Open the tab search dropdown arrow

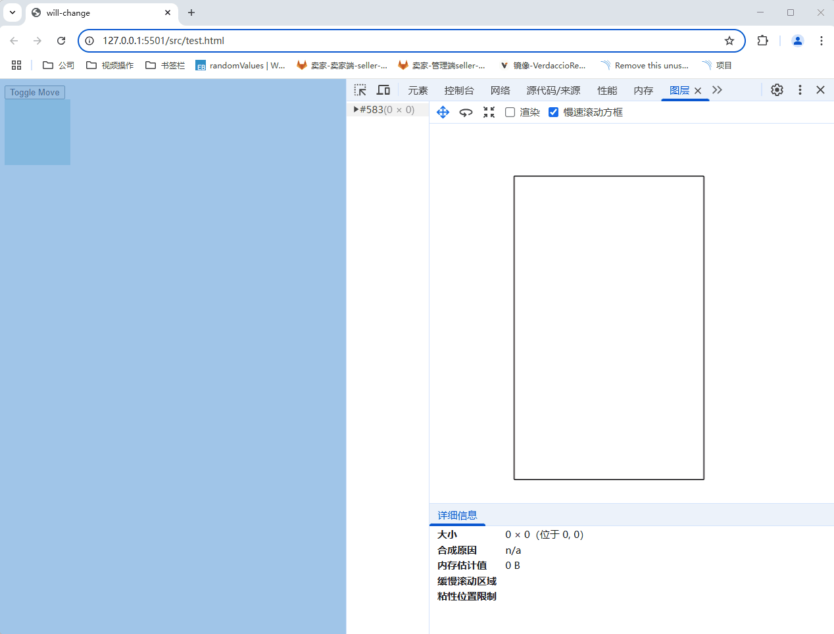(x=12, y=12)
